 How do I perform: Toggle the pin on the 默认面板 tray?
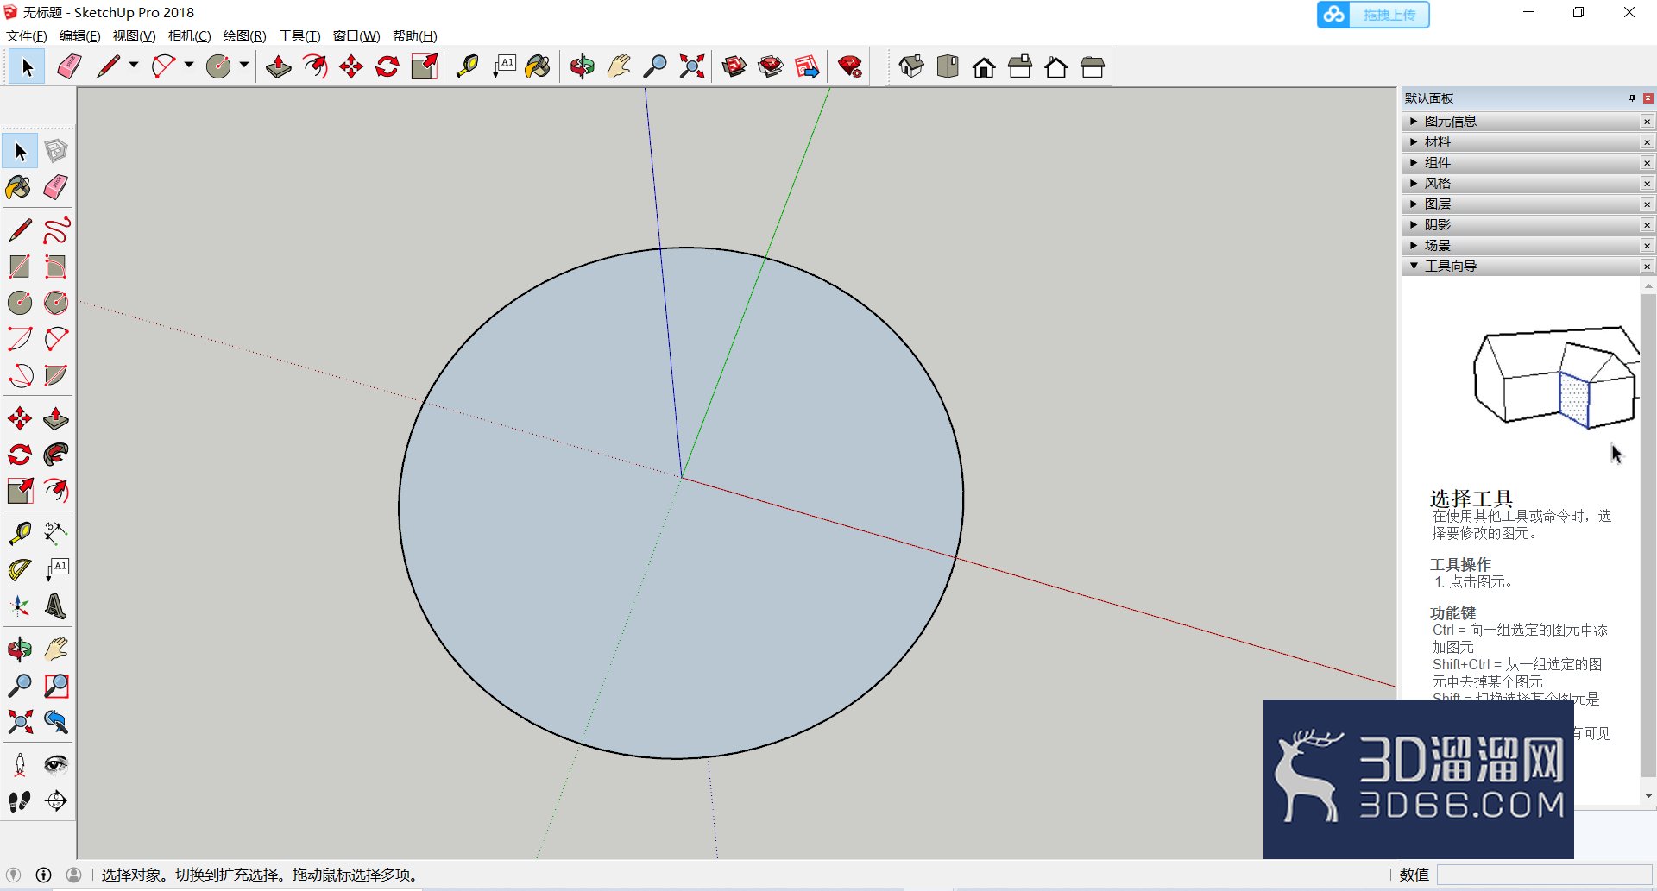tap(1632, 98)
